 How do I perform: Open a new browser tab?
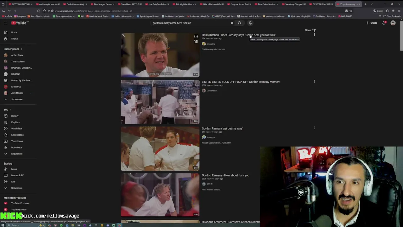pyautogui.click(x=365, y=4)
